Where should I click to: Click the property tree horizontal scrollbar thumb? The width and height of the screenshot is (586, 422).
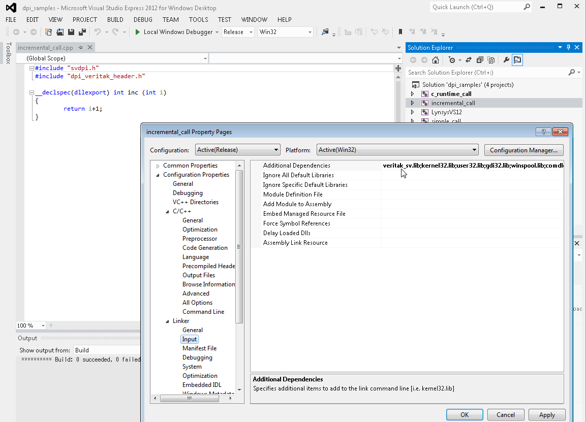pyautogui.click(x=190, y=399)
